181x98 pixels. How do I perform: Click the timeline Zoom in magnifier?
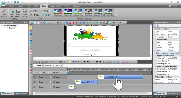[x=36, y=62]
